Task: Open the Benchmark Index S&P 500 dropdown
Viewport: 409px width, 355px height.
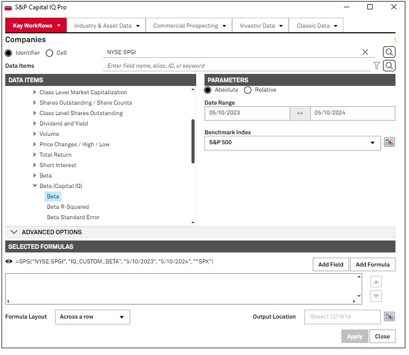Action: click(x=292, y=143)
